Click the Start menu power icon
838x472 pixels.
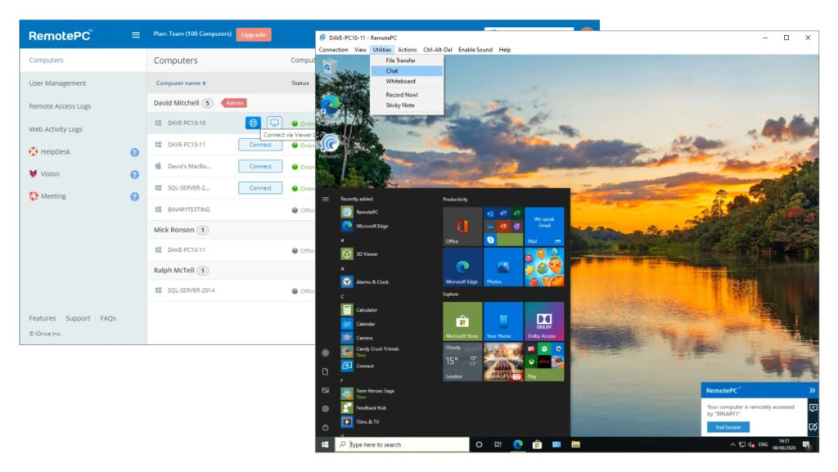tap(325, 427)
